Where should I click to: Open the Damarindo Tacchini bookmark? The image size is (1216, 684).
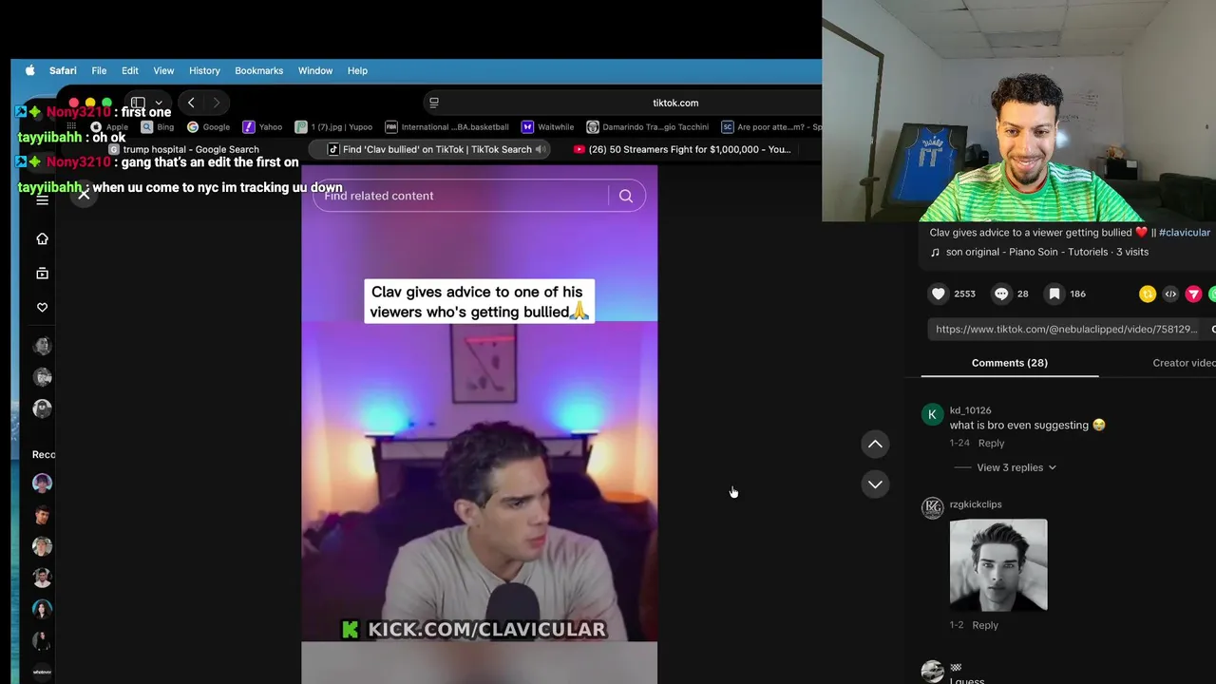pos(648,126)
